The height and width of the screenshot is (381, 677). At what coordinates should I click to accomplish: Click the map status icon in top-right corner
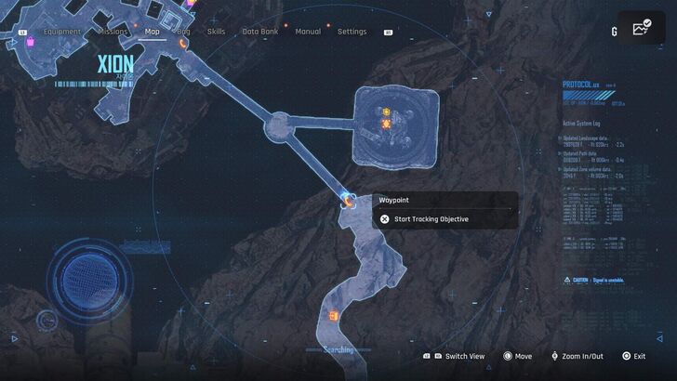[x=642, y=30]
